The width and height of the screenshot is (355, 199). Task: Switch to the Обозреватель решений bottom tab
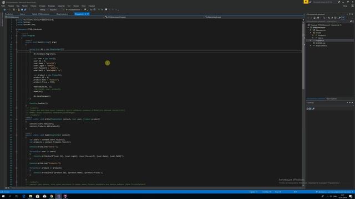(x=316, y=99)
